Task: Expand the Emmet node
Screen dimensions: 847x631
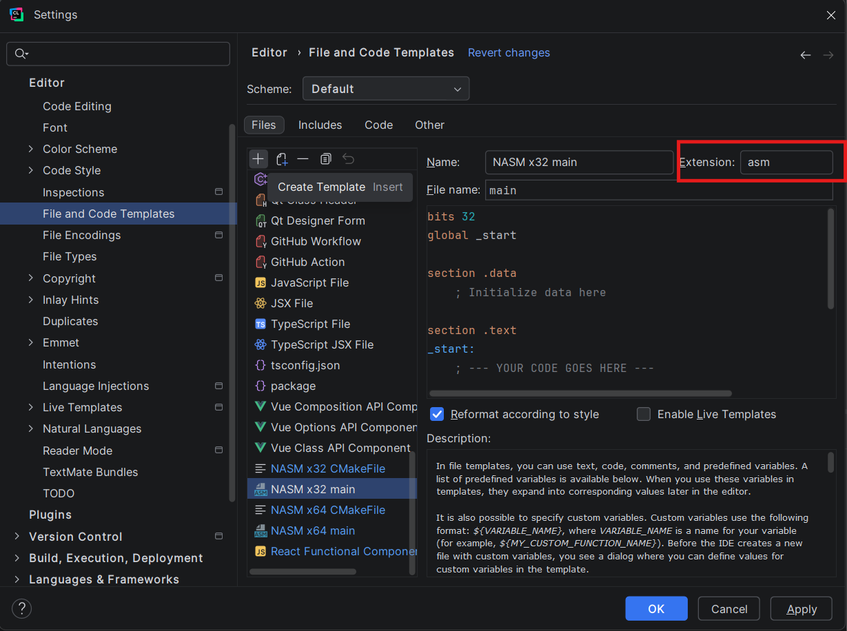Action: tap(31, 342)
